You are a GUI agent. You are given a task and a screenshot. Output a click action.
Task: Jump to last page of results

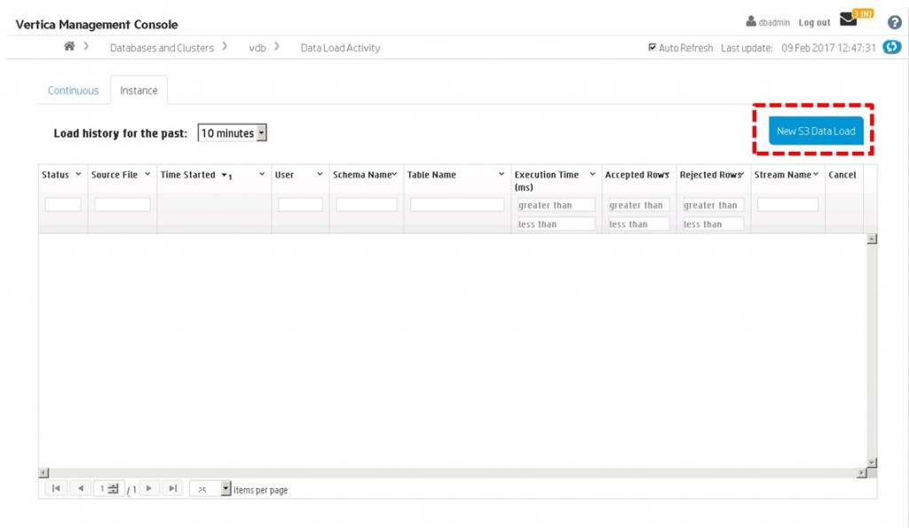tap(173, 488)
